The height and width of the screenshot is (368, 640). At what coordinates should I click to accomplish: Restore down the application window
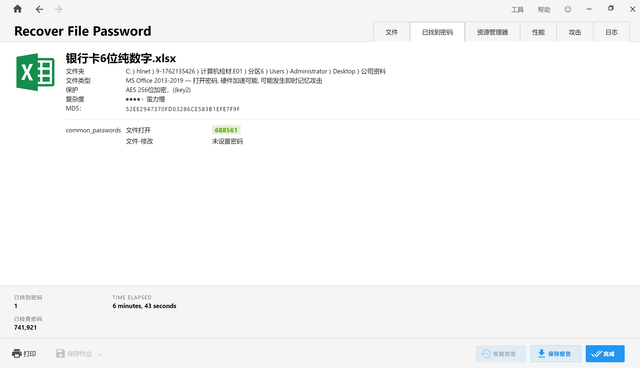[611, 9]
